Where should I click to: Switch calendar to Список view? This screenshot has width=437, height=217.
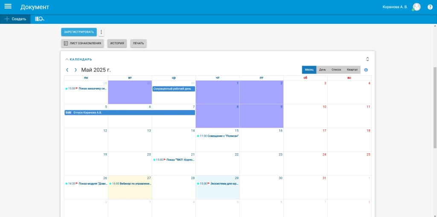[x=336, y=70]
